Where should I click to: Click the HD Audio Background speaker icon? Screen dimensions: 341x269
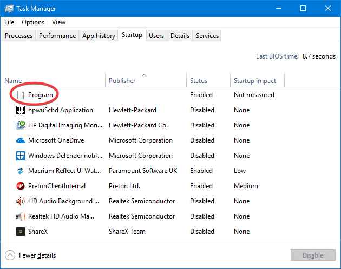pos(21,201)
